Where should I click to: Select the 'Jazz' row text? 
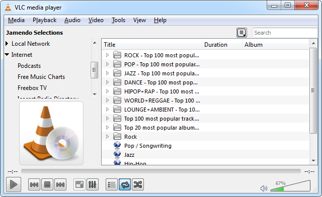point(129,155)
